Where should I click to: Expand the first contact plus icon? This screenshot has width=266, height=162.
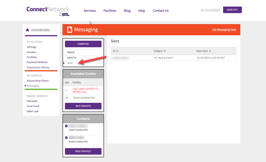[x=66, y=126]
